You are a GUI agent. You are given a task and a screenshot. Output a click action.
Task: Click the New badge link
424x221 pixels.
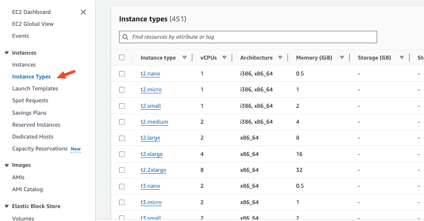coord(76,149)
